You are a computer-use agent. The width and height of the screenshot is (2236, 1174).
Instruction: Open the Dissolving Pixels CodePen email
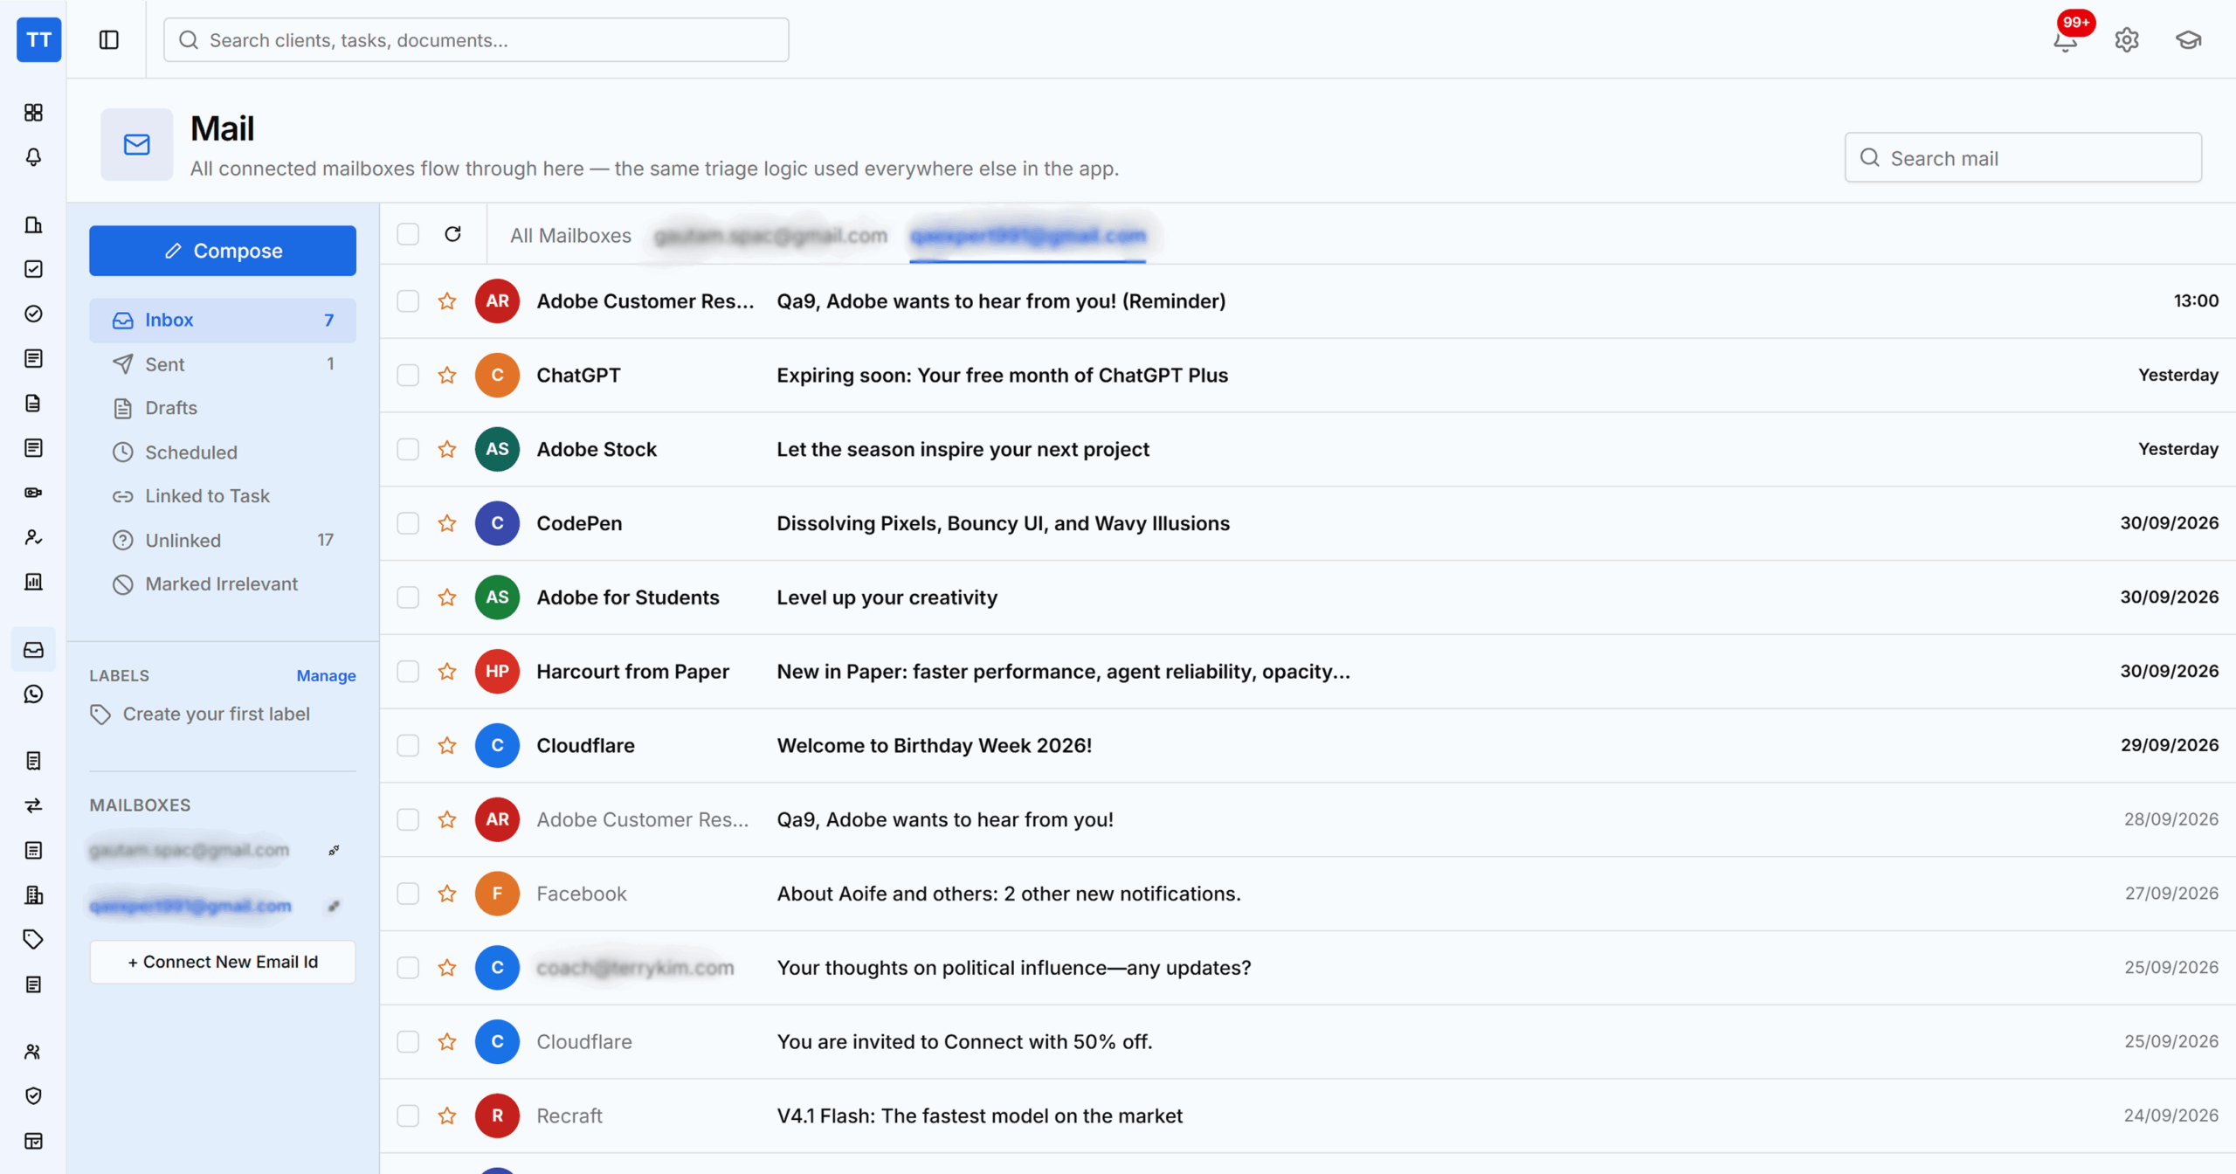[1308, 524]
